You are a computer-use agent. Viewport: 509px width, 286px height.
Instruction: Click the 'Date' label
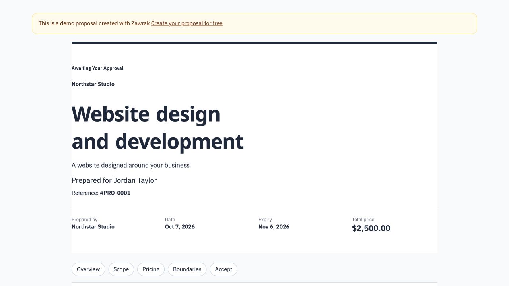point(170,220)
